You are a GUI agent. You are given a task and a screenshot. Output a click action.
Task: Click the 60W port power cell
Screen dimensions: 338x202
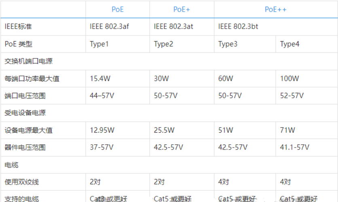(x=226, y=79)
